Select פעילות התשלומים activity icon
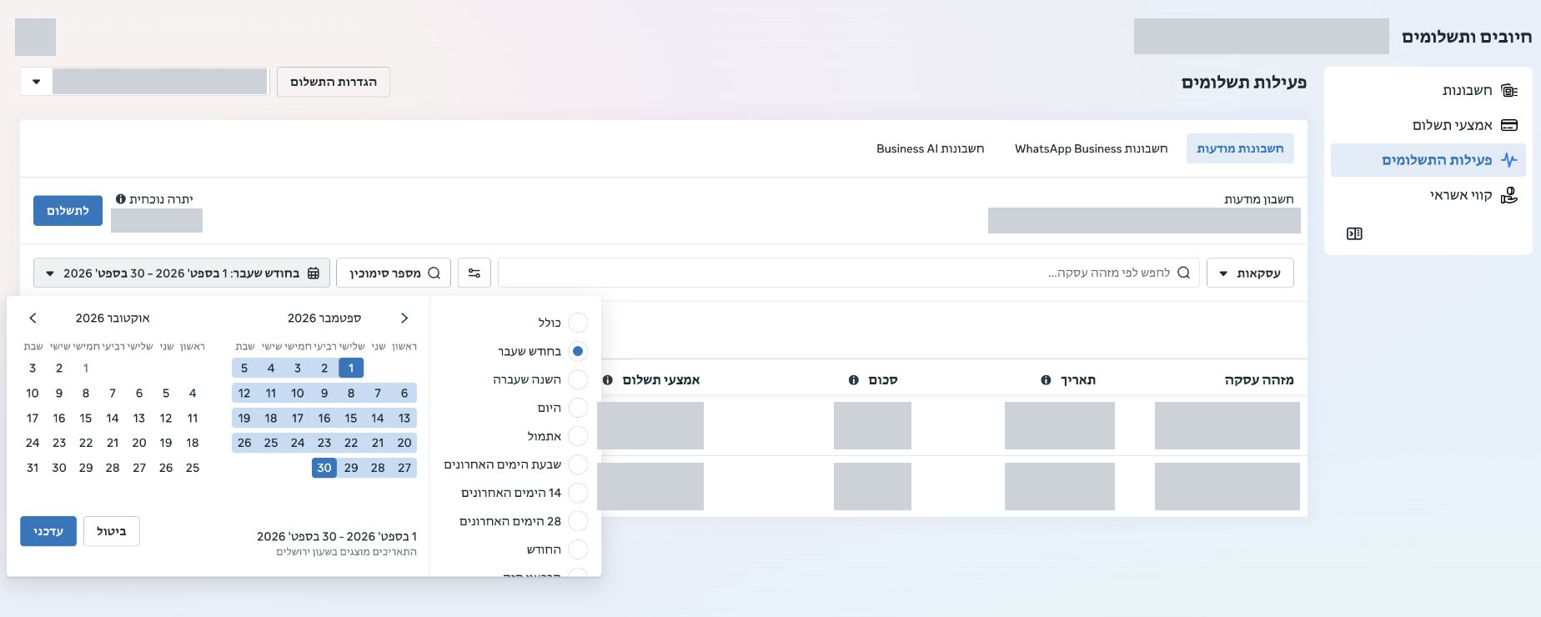 pos(1508,159)
